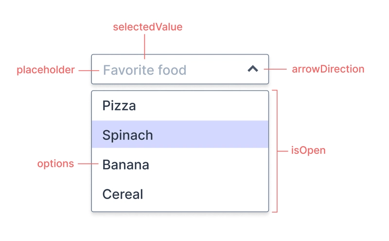Click connector line between options label and Banana
The width and height of the screenshot is (389, 241).
[x=88, y=164]
